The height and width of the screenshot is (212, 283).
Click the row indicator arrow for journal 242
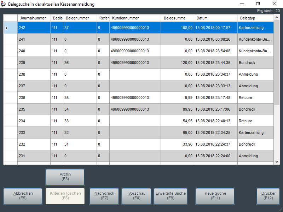pyautogui.click(x=6, y=28)
